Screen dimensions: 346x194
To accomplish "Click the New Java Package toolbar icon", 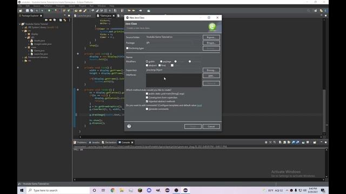I will click(x=64, y=11).
